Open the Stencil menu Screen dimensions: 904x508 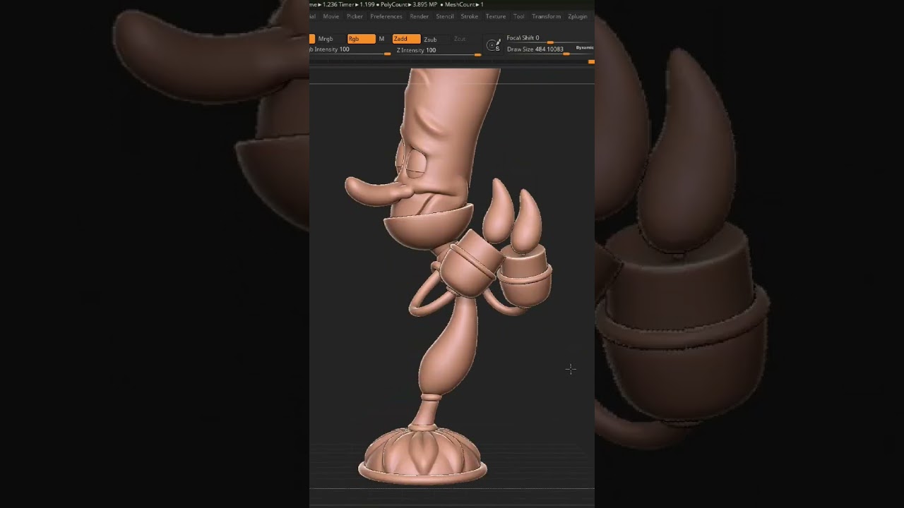445,16
